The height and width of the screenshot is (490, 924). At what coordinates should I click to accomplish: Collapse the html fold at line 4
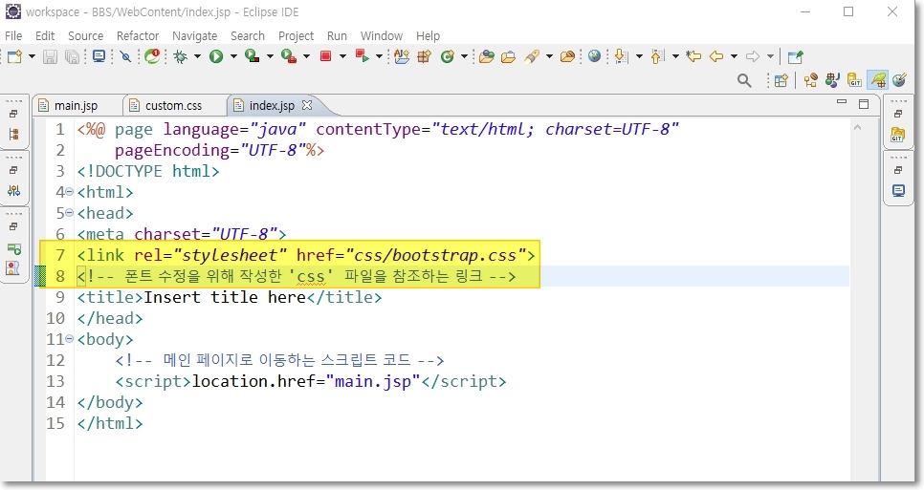[x=70, y=192]
